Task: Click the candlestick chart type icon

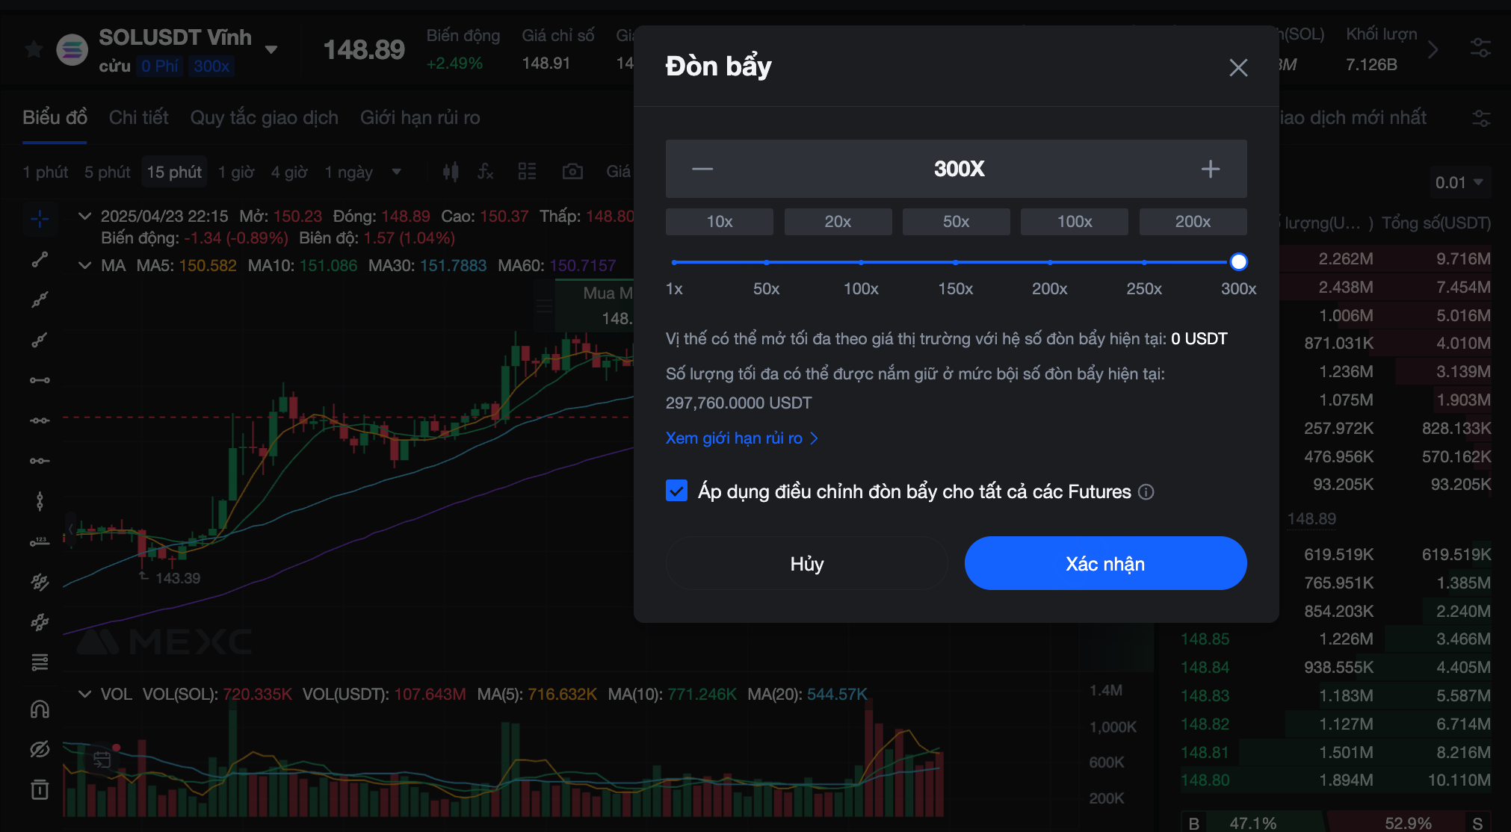Action: point(450,172)
